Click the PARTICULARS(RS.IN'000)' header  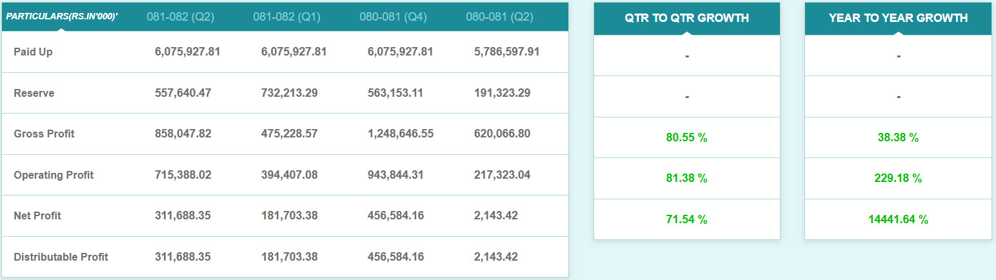[62, 16]
